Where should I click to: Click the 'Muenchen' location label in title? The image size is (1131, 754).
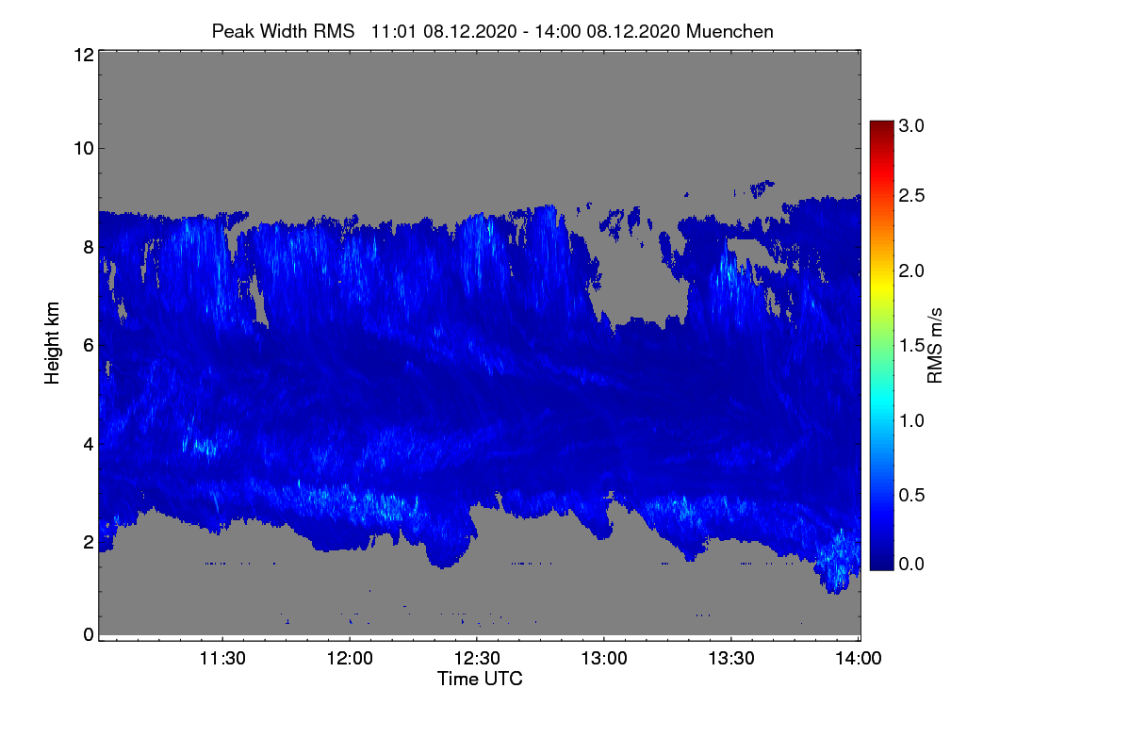pyautogui.click(x=730, y=31)
